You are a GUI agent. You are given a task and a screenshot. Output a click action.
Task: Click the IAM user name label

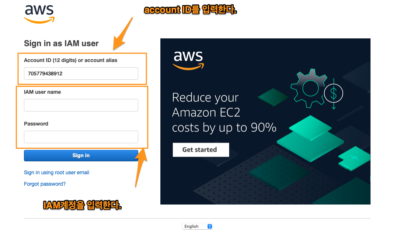pyautogui.click(x=42, y=92)
